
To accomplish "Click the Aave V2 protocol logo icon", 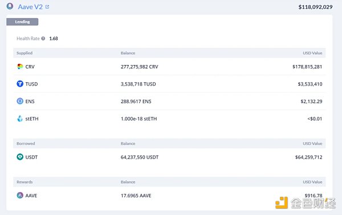I will [x=10, y=6].
